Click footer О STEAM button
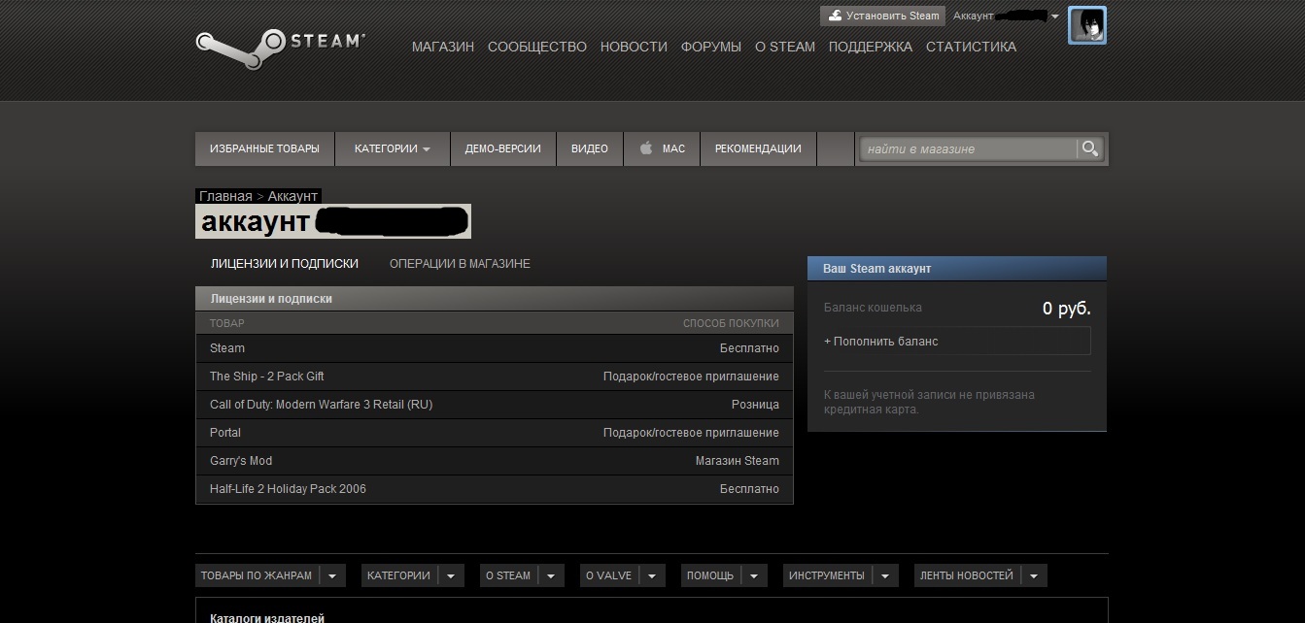This screenshot has width=1305, height=623. tap(508, 575)
